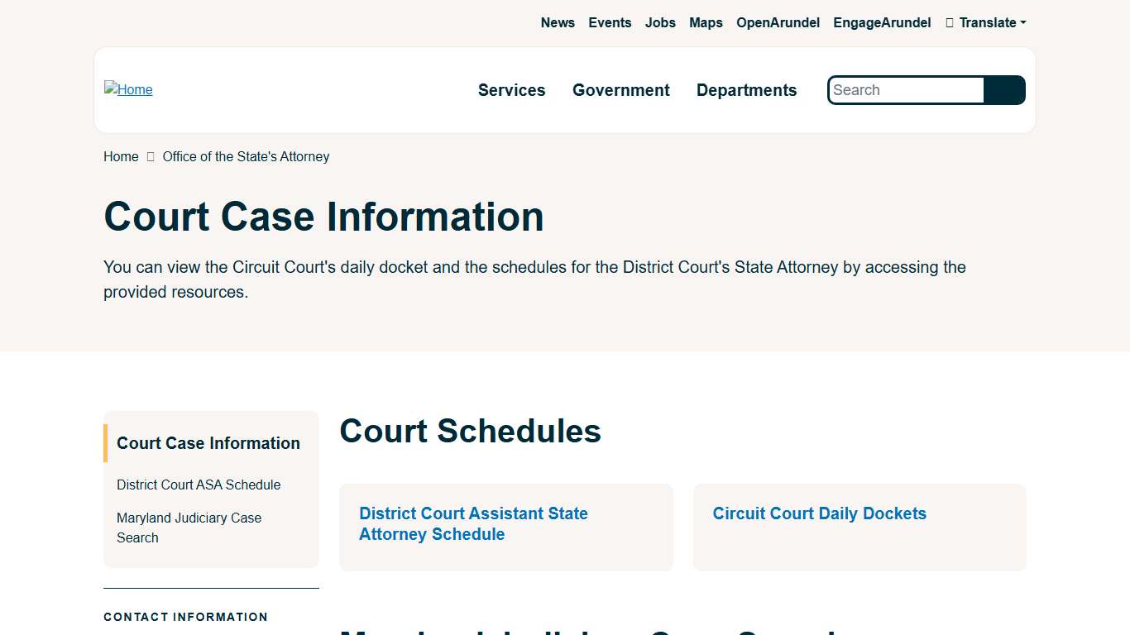Viewport: 1130px width, 635px height.
Task: Go to the News page
Action: pyautogui.click(x=558, y=22)
